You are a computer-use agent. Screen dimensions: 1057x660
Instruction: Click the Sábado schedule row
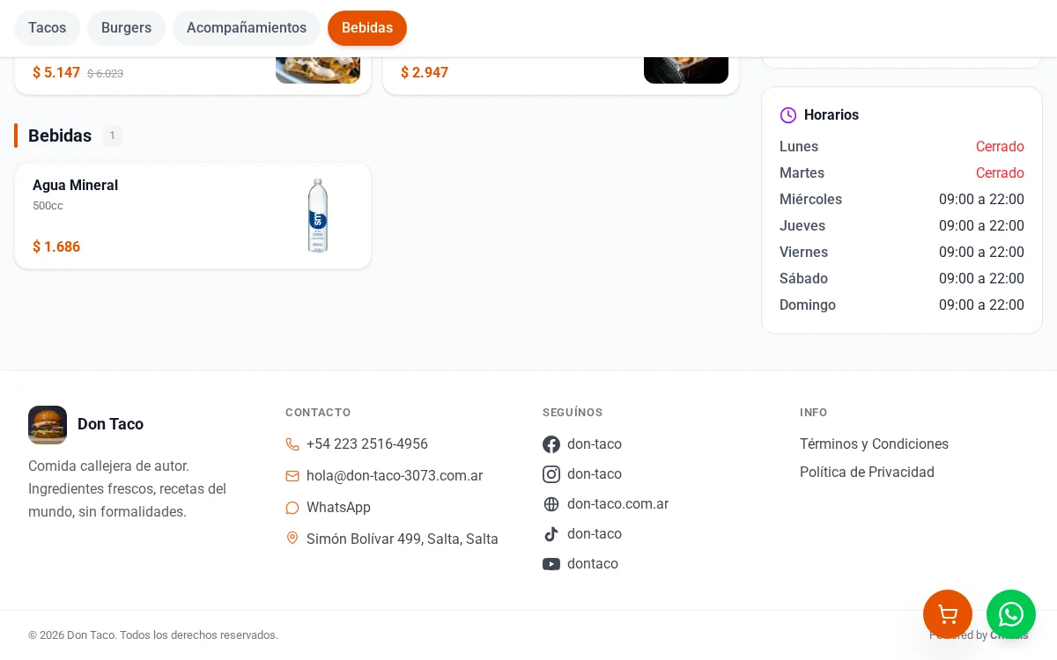click(902, 279)
